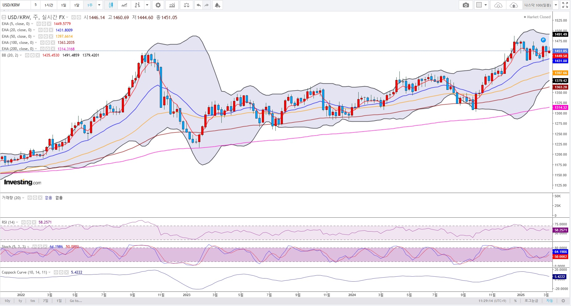Select the 1시간 interval
571x306 pixels.
point(49,5)
